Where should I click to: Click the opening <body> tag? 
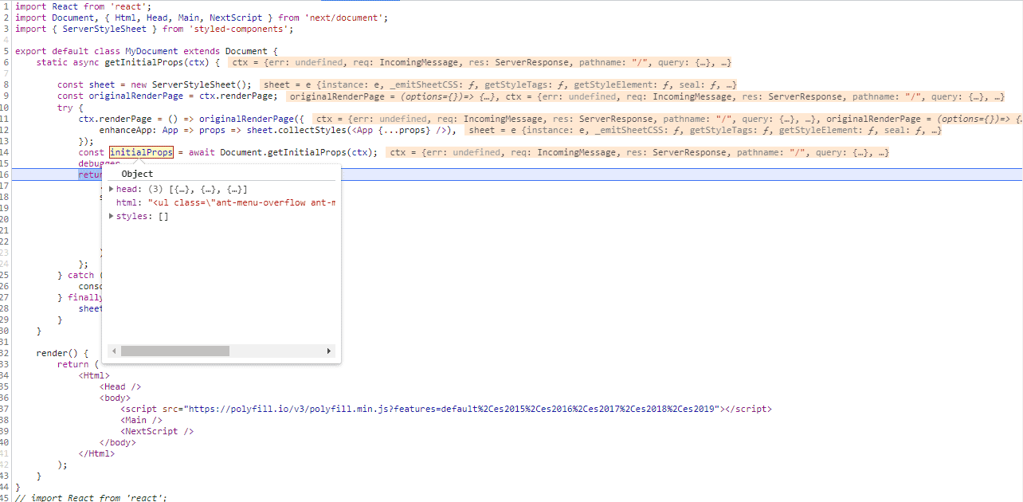coord(115,398)
